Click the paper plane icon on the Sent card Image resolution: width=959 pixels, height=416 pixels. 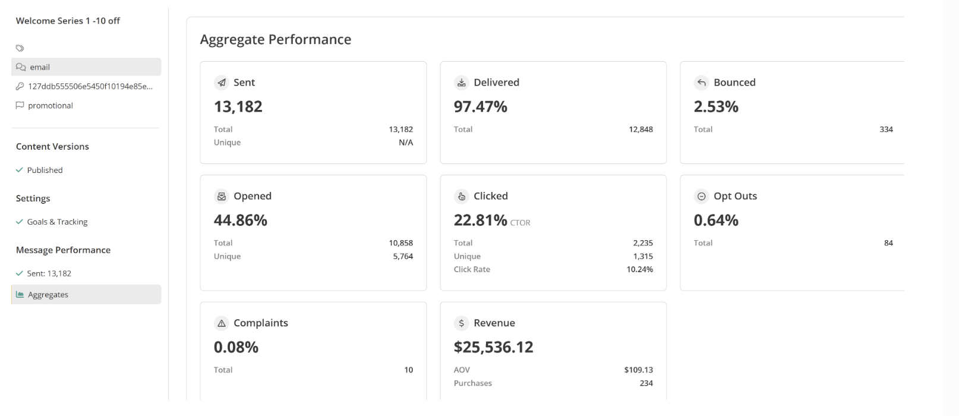[222, 83]
